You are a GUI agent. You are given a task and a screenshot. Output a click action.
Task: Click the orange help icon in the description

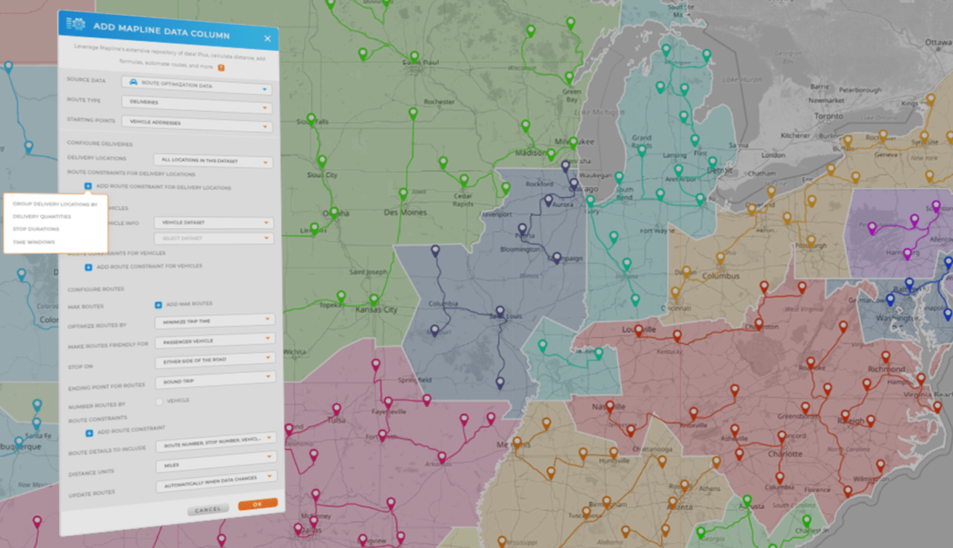tap(221, 67)
